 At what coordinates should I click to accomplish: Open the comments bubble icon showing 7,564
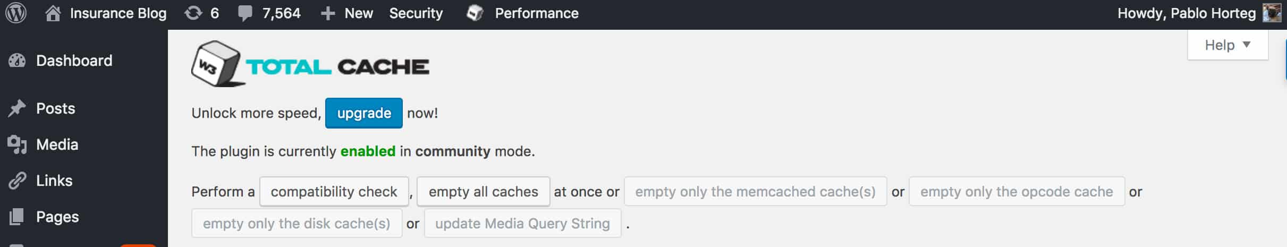(245, 14)
